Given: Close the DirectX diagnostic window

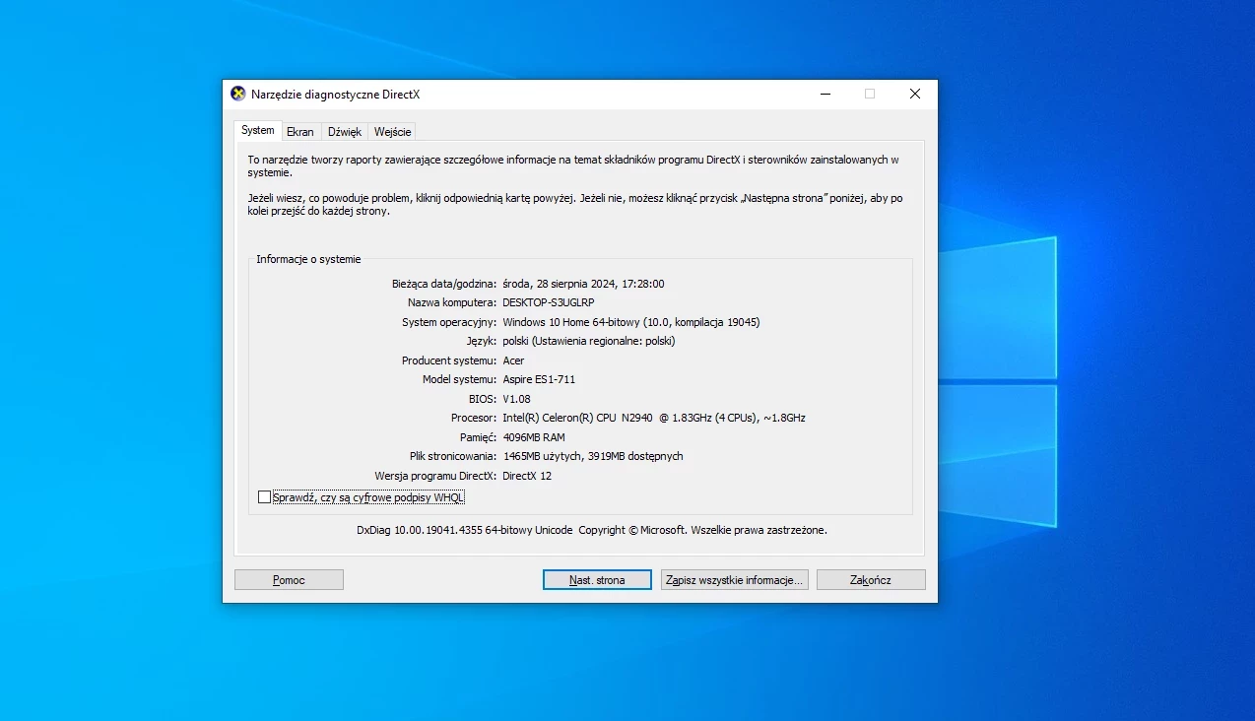Looking at the screenshot, I should coord(915,94).
